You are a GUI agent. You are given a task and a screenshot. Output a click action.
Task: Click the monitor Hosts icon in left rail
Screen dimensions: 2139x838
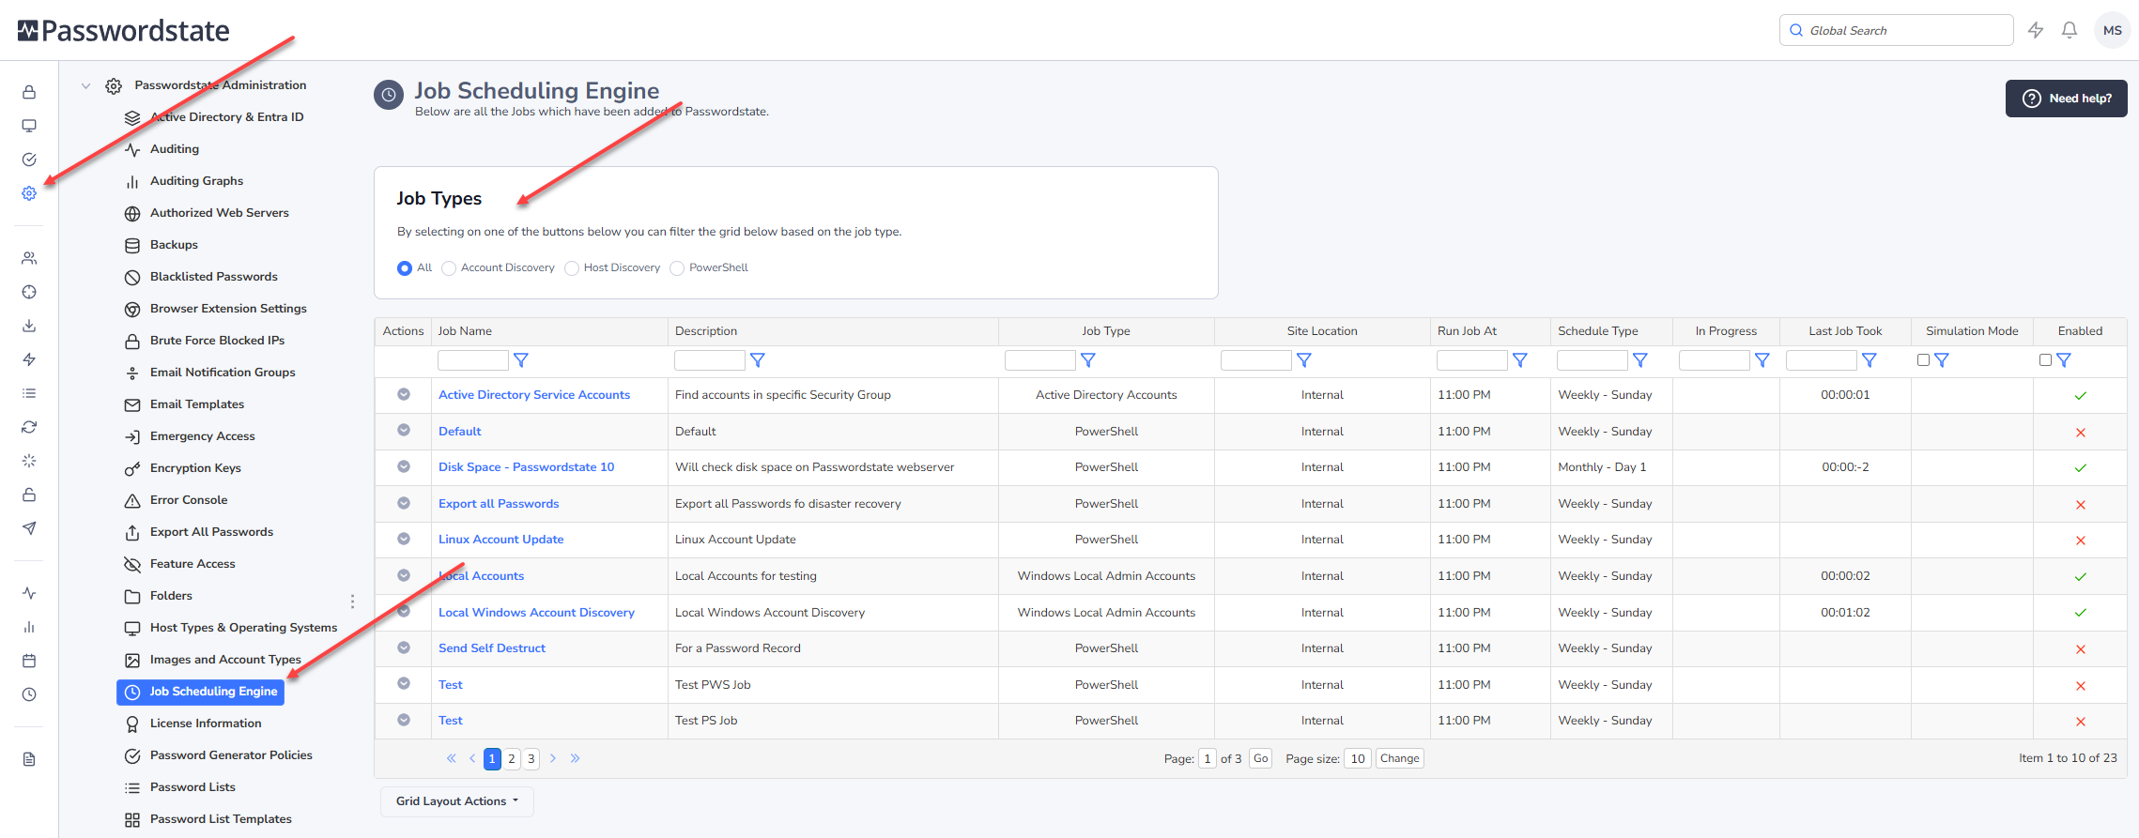[x=29, y=126]
